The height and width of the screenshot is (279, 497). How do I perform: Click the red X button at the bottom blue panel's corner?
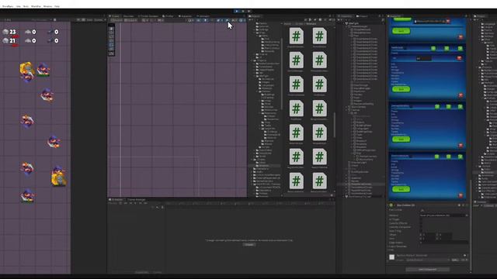point(461,195)
